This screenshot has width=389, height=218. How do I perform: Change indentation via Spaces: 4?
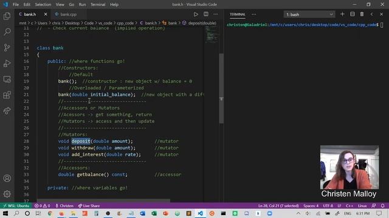pyautogui.click(x=311, y=206)
